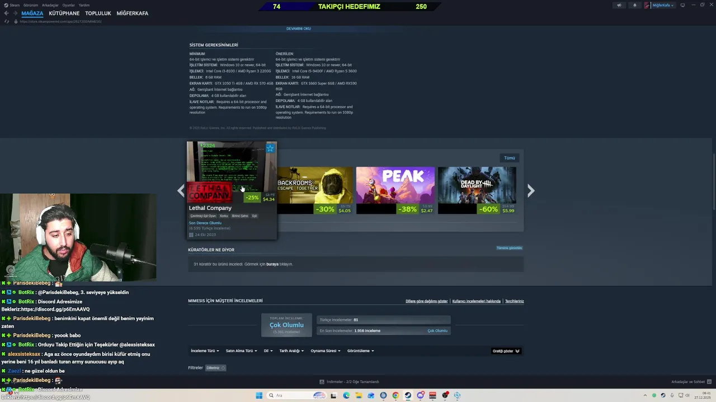Open the Tercihleriniz link
716x402 pixels.
pos(515,301)
